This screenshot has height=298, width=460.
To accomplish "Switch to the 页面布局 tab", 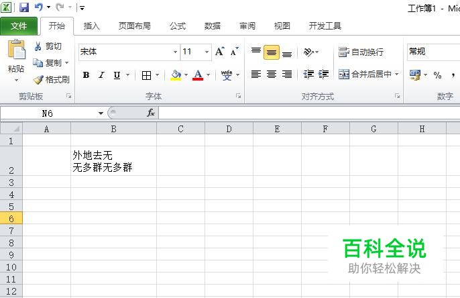I will point(134,26).
